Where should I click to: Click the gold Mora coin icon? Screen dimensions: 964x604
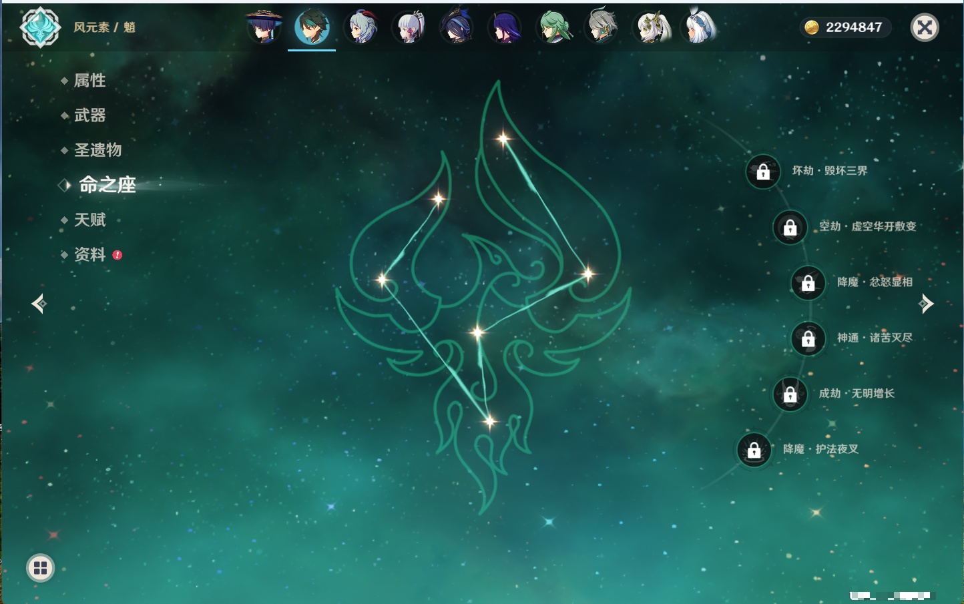click(812, 27)
